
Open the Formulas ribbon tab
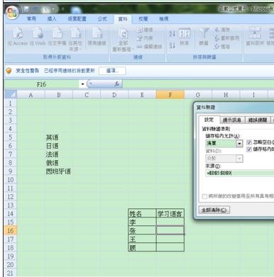[102, 18]
